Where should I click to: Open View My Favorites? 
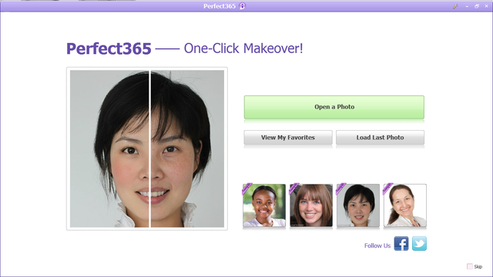pos(288,138)
